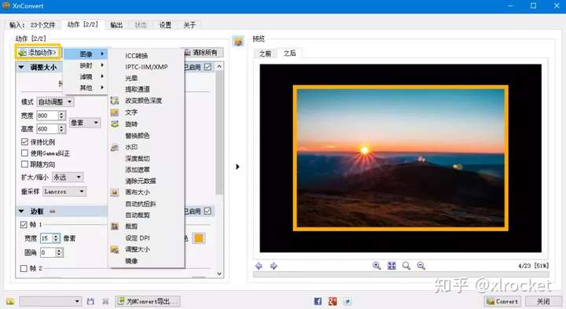Click the 宽度 800 input field
The height and width of the screenshot is (309, 566).
(x=47, y=116)
